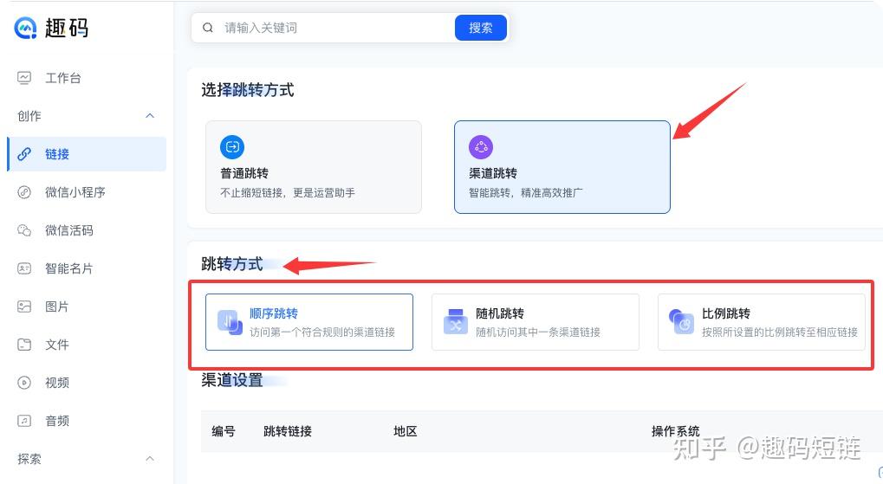Viewport: 883px width, 484px height.
Task: Click the blue 搜索 button
Action: click(x=481, y=28)
